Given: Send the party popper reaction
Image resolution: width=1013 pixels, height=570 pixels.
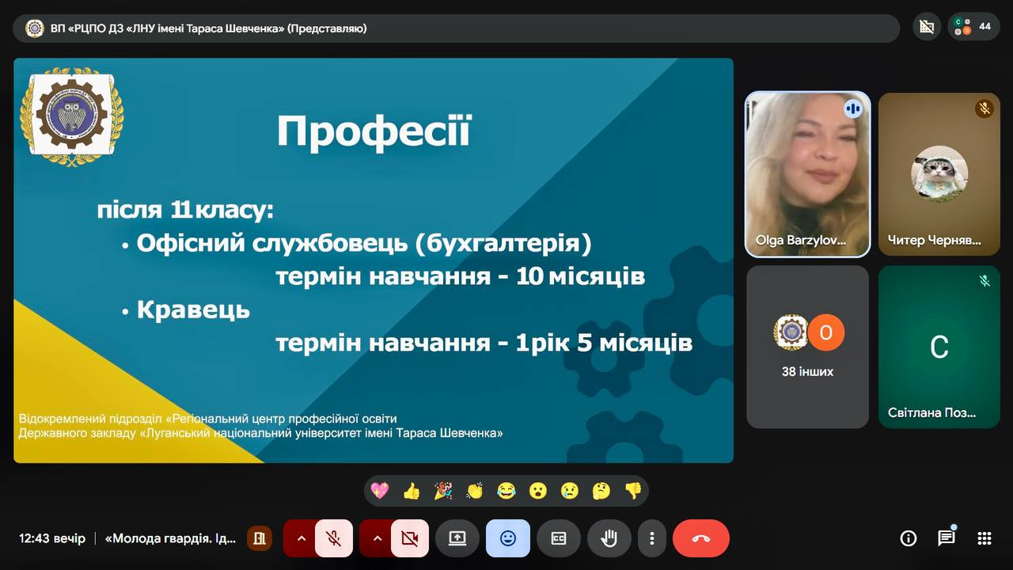Looking at the screenshot, I should (442, 491).
